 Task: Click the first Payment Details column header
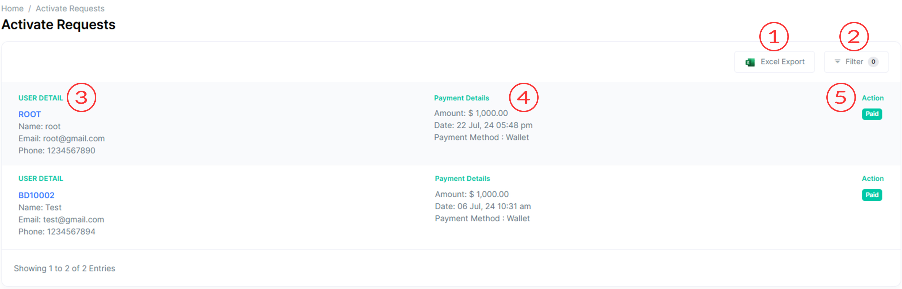coord(461,98)
